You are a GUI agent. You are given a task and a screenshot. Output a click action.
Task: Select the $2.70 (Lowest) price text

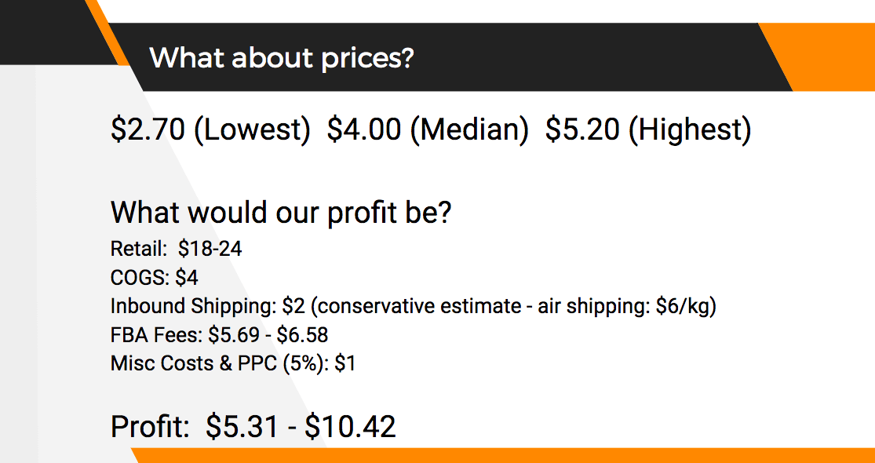point(210,129)
